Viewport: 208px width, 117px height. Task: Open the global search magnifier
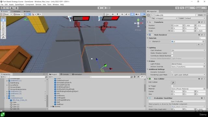(x=182, y=8)
